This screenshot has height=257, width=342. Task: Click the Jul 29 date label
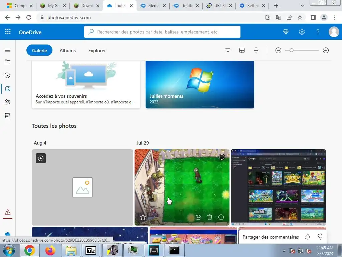(143, 143)
